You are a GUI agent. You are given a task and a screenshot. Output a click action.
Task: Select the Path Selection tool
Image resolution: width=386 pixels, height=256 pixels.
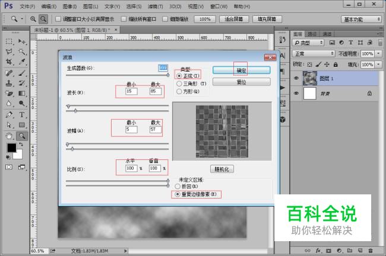[9, 125]
